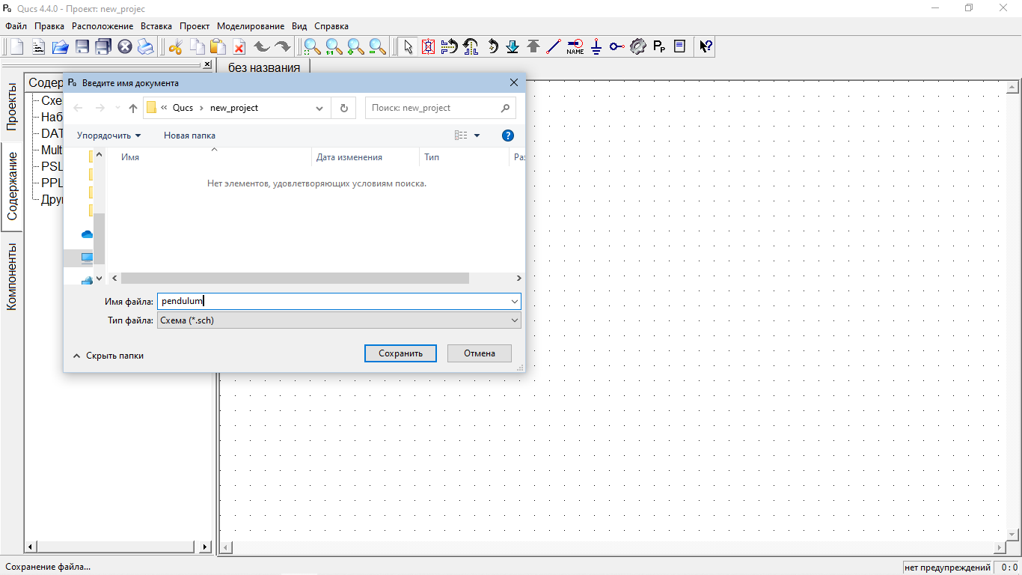
Task: Toggle the arrow select mode tool
Action: (407, 46)
